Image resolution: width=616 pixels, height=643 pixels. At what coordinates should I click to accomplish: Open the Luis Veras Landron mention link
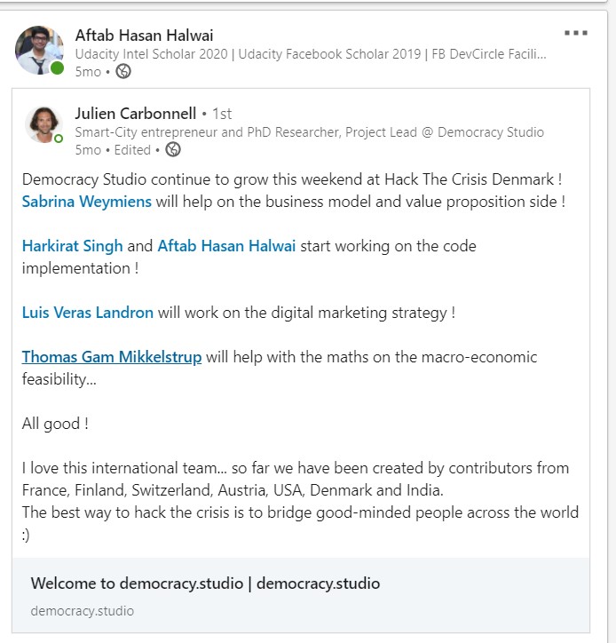tap(87, 312)
